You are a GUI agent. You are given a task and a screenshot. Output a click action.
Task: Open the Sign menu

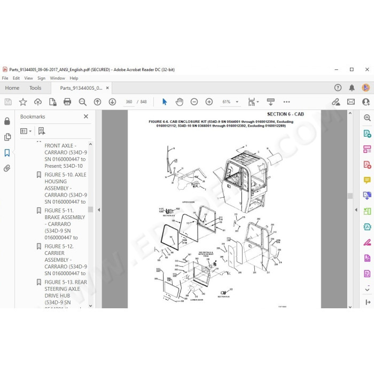41,78
